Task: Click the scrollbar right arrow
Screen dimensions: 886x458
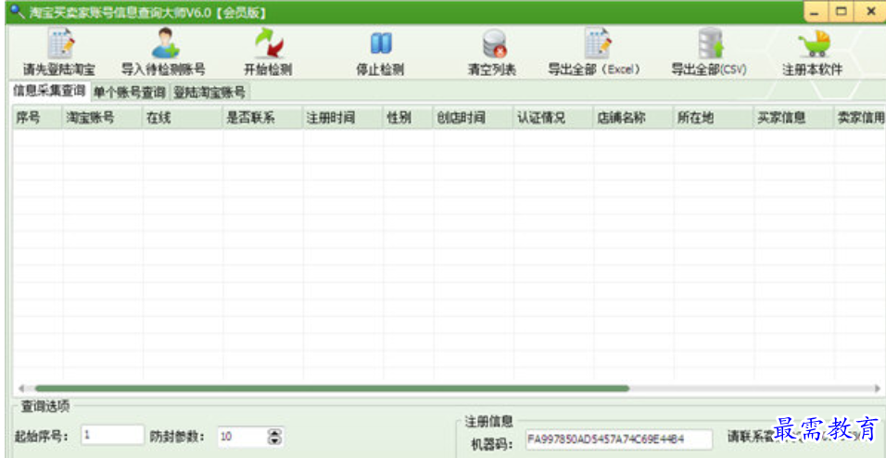Action: [x=878, y=388]
